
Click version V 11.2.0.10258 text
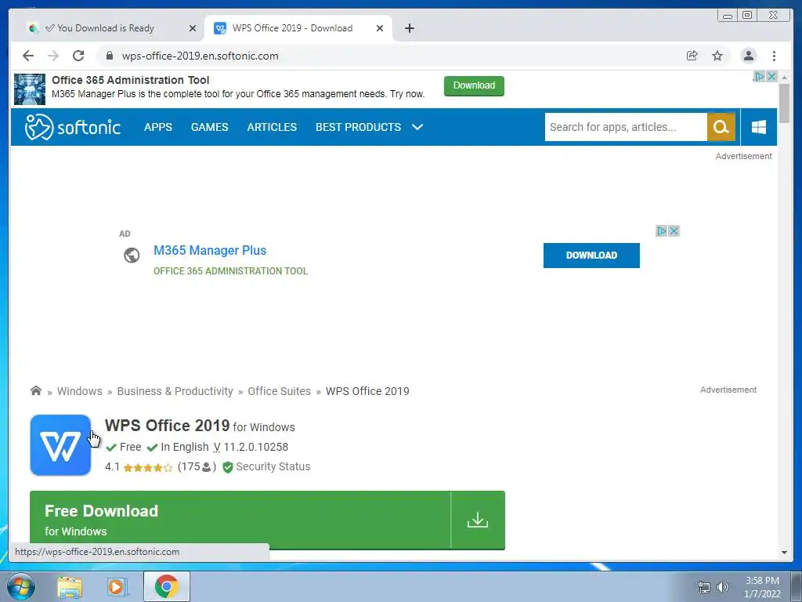[x=251, y=447]
